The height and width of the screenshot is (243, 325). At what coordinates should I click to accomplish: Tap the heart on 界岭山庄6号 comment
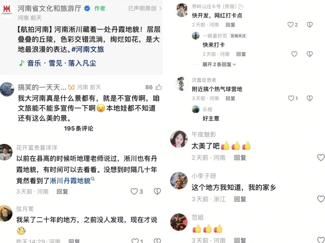(x=290, y=25)
